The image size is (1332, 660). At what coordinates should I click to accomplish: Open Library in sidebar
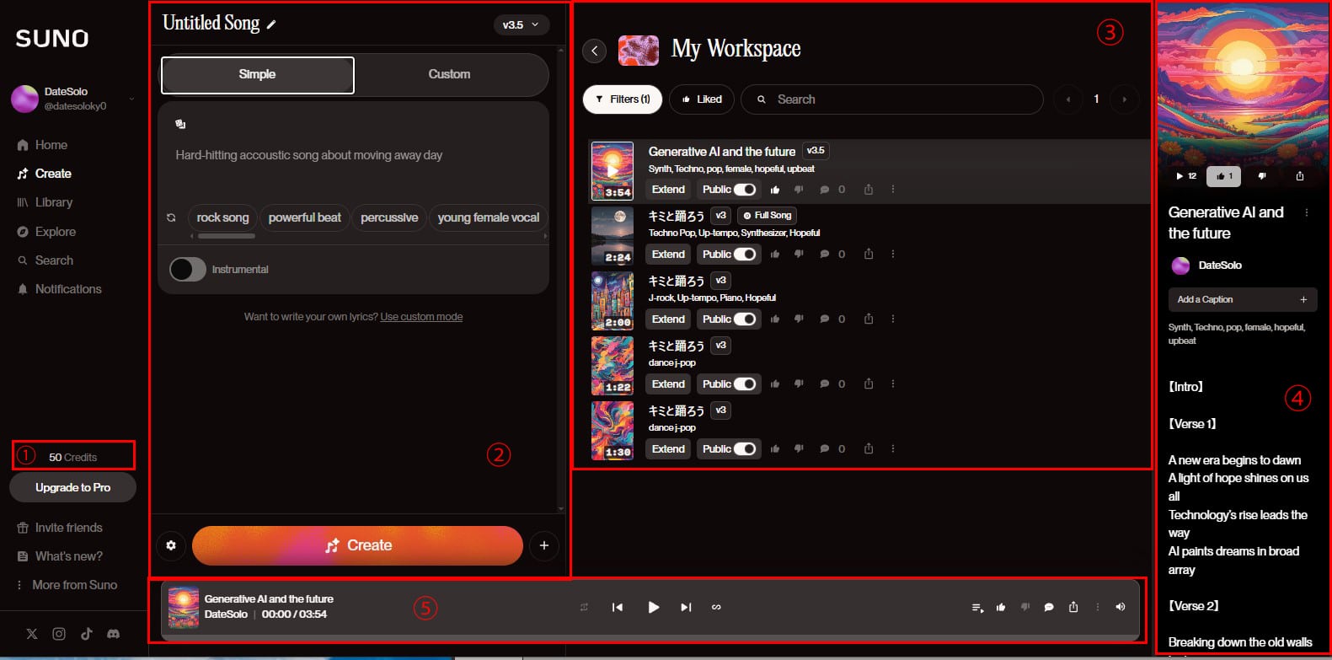pyautogui.click(x=45, y=202)
